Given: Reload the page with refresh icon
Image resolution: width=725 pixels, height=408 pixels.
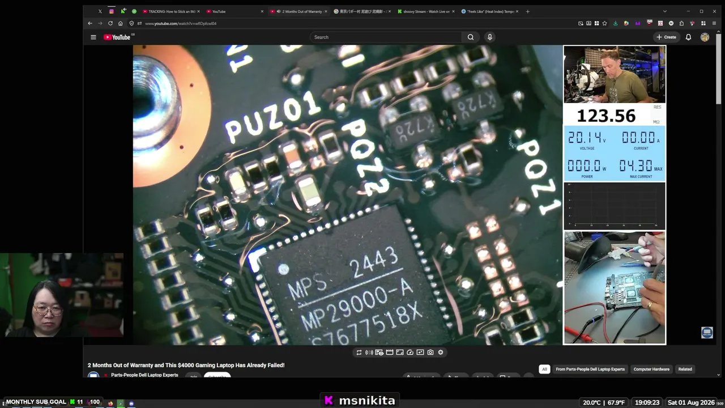Looking at the screenshot, I should point(110,23).
